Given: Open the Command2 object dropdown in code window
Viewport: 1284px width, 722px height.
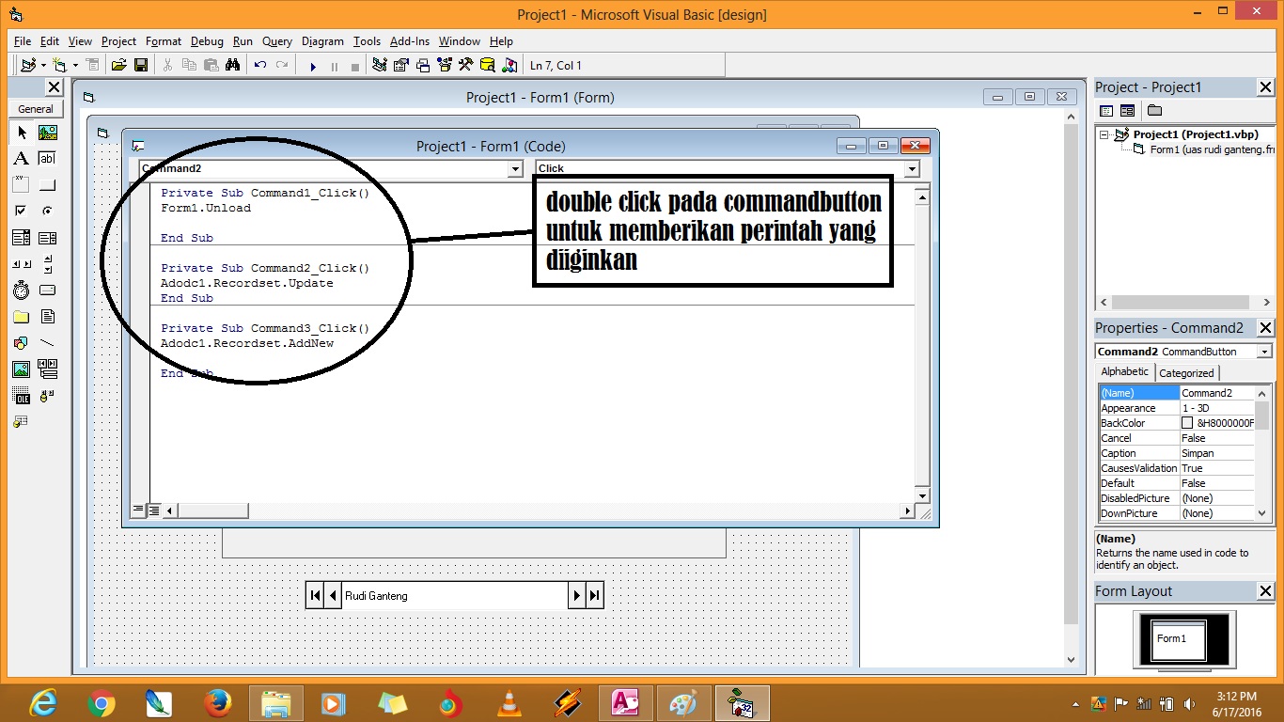Looking at the screenshot, I should click(x=514, y=167).
